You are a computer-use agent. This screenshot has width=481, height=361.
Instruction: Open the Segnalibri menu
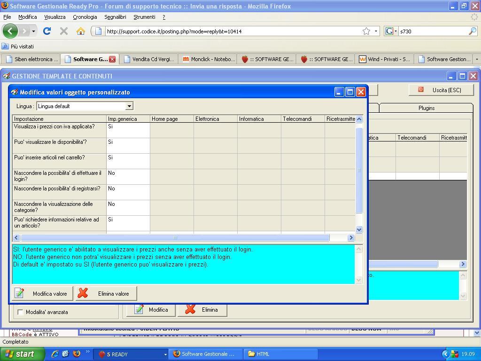pyautogui.click(x=115, y=17)
